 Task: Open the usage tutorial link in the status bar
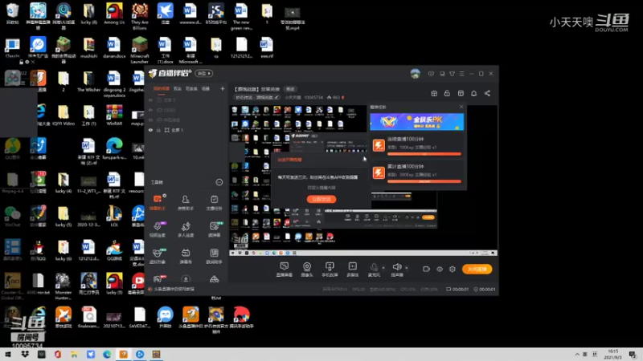click(x=174, y=289)
